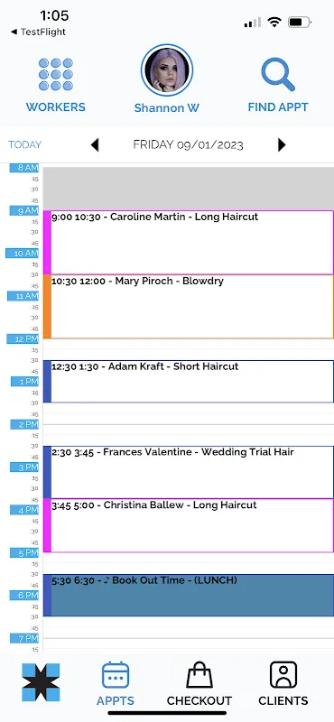Go to next day arrow

pyautogui.click(x=282, y=145)
